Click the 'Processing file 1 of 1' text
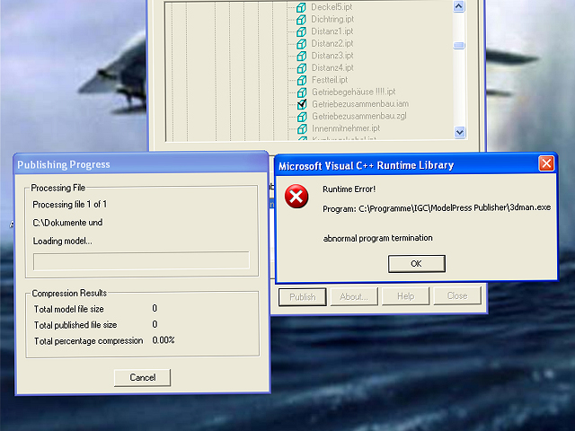The image size is (575, 431). (x=70, y=205)
